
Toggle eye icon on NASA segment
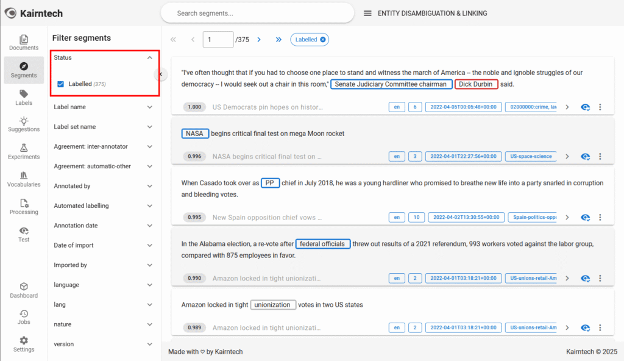[585, 157]
